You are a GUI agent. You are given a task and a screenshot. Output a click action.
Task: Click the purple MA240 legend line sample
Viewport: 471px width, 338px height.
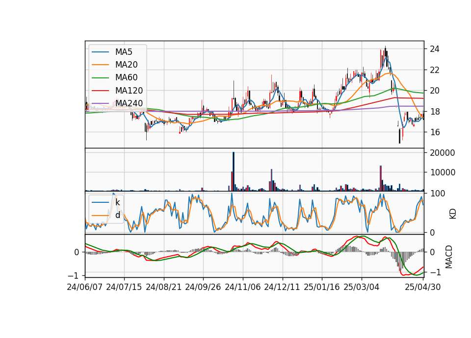pyautogui.click(x=100, y=103)
